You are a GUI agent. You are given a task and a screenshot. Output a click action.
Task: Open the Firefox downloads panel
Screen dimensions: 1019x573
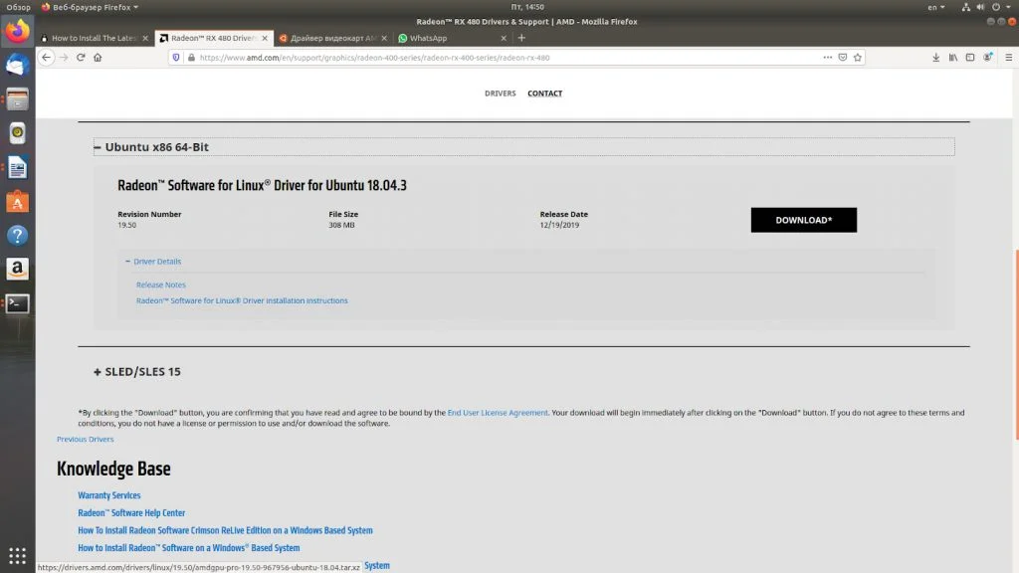pos(936,58)
